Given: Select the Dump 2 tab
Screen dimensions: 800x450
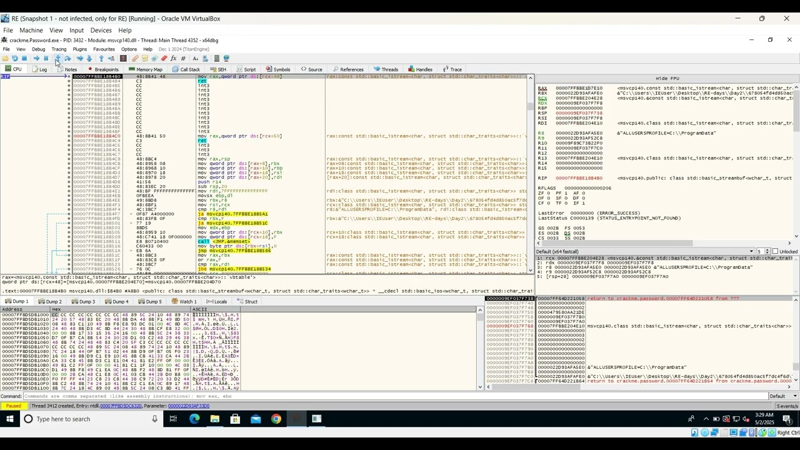Looking at the screenshot, I should click(50, 302).
